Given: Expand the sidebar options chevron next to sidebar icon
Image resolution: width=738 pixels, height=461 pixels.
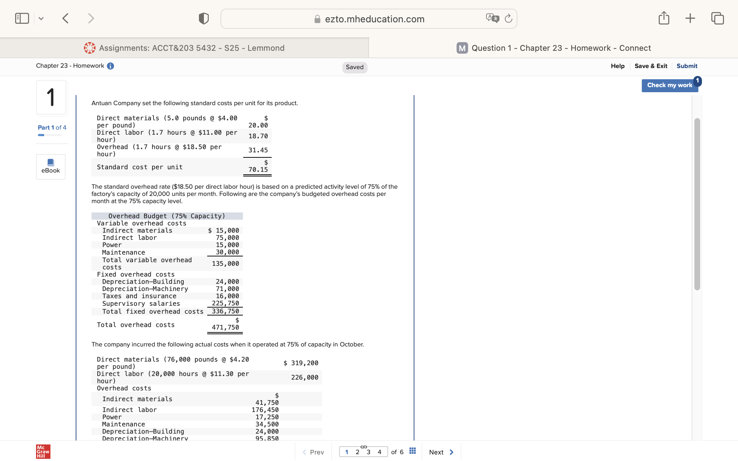Looking at the screenshot, I should 41,18.
